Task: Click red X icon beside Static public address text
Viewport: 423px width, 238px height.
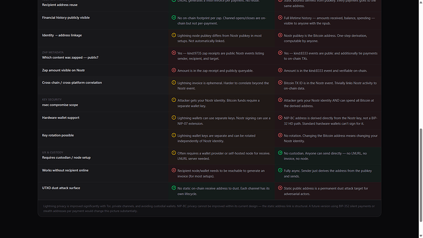Action: point(280,188)
